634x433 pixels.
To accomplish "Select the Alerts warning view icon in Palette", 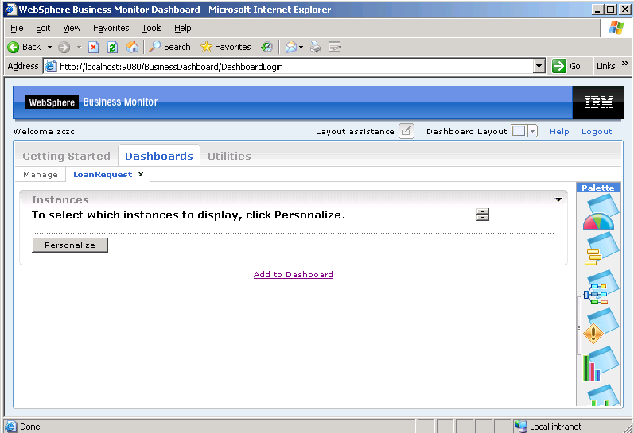I will point(601,326).
